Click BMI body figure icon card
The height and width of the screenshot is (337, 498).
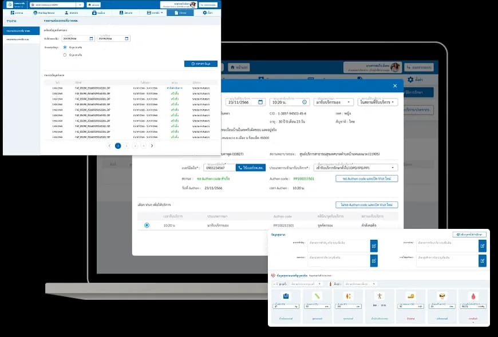[x=379, y=296]
